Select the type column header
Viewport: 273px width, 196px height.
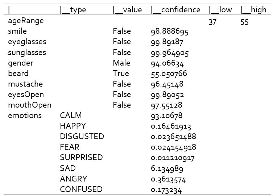[x=73, y=10]
